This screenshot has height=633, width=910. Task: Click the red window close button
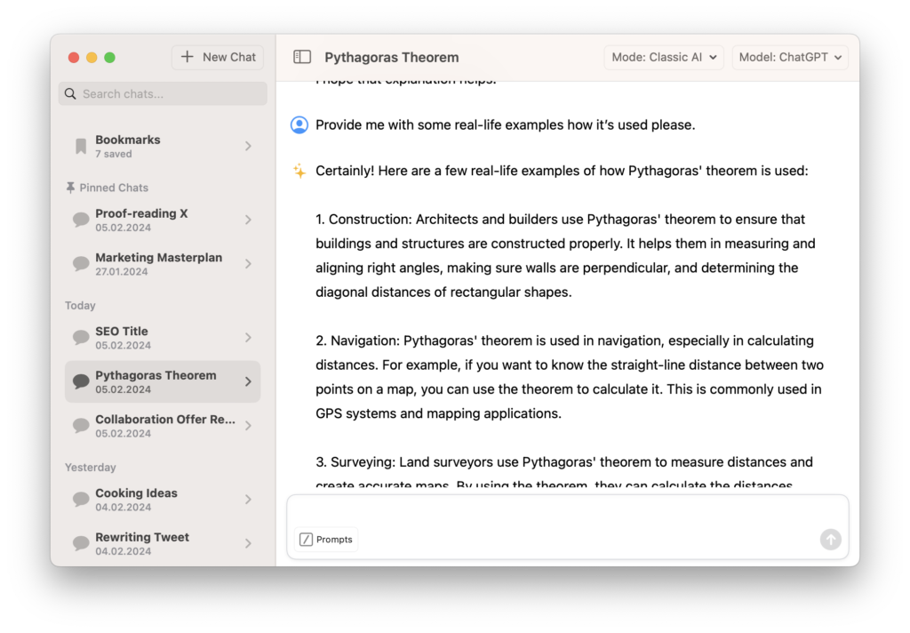click(74, 58)
